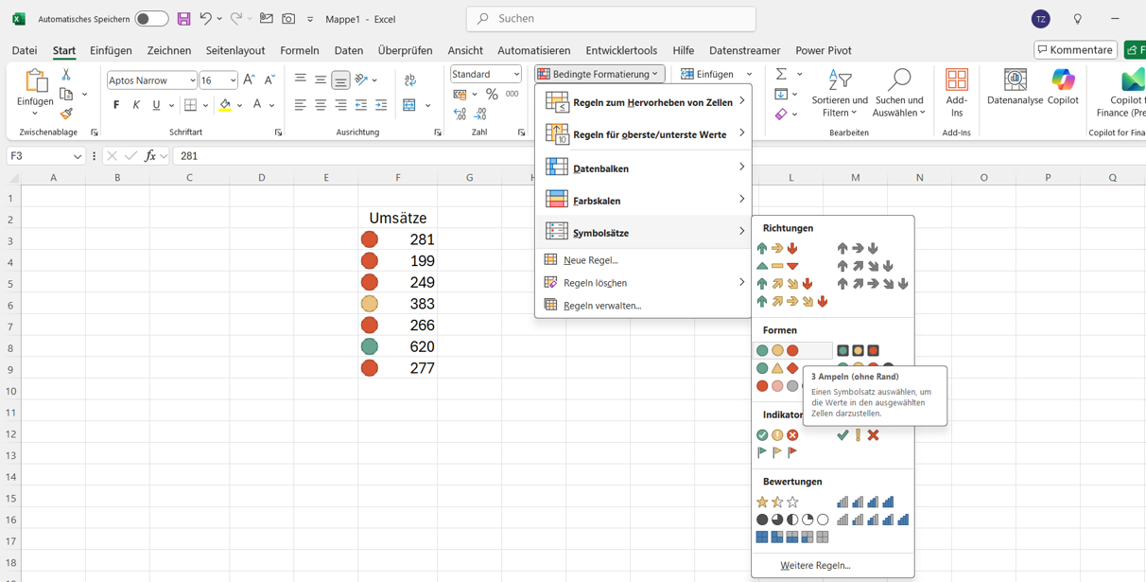Open the Farbskalen submenu
1146x582 pixels.
pos(643,201)
